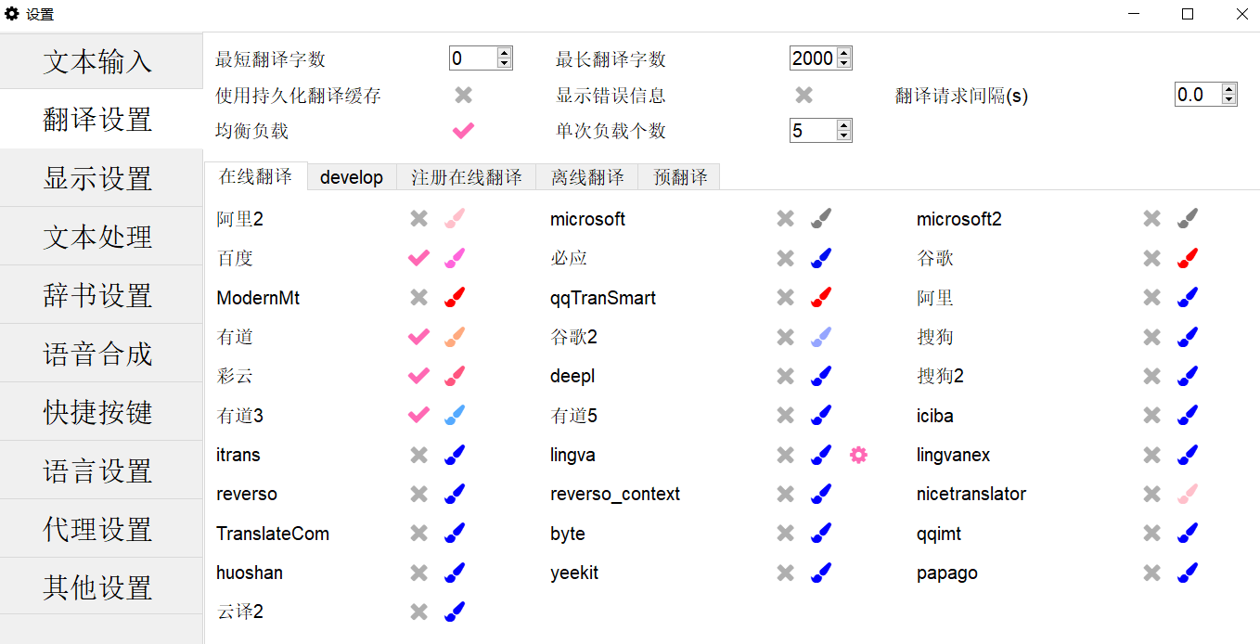
Task: Click the papago blue brush icon
Action: [1187, 573]
